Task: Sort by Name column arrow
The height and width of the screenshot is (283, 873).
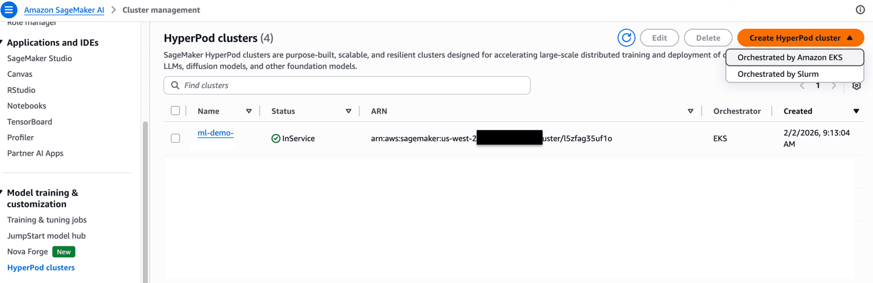Action: [x=248, y=111]
